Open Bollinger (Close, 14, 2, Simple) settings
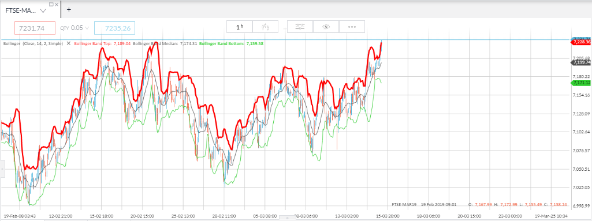Viewport: 592px width, 221px height. (33, 43)
